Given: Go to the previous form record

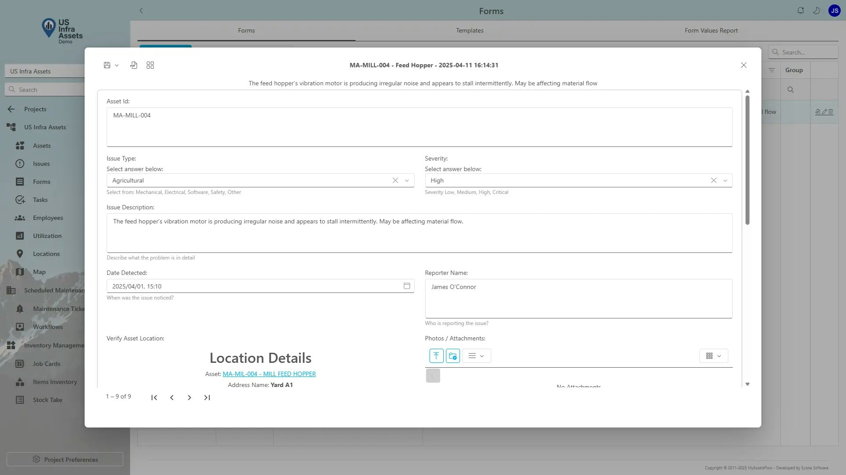Looking at the screenshot, I should pyautogui.click(x=172, y=398).
